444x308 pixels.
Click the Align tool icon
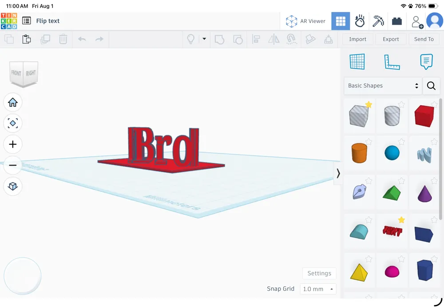click(256, 39)
